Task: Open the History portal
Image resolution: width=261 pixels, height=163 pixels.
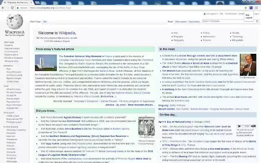Action: (206, 33)
